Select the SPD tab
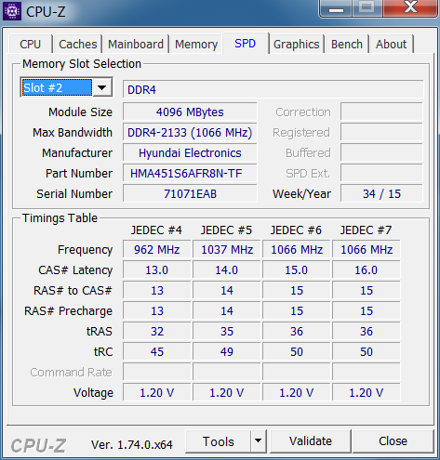Screen dimensions: 440x460 246,44
